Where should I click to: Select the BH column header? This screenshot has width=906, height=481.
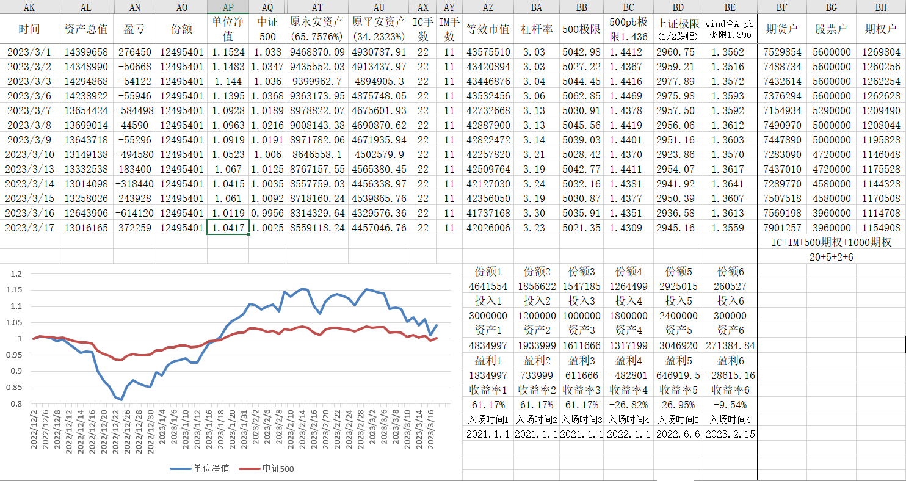[x=880, y=7]
